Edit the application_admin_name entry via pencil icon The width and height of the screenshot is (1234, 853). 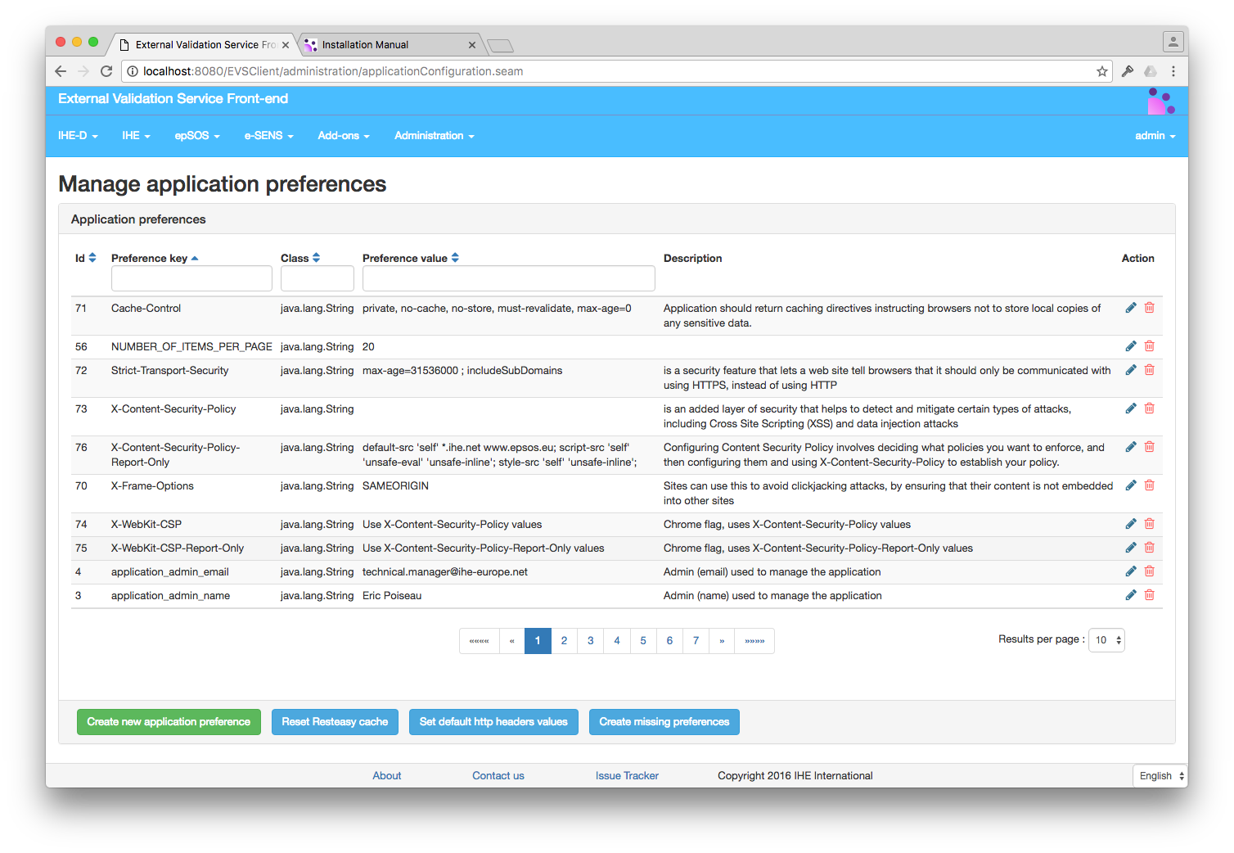point(1131,594)
